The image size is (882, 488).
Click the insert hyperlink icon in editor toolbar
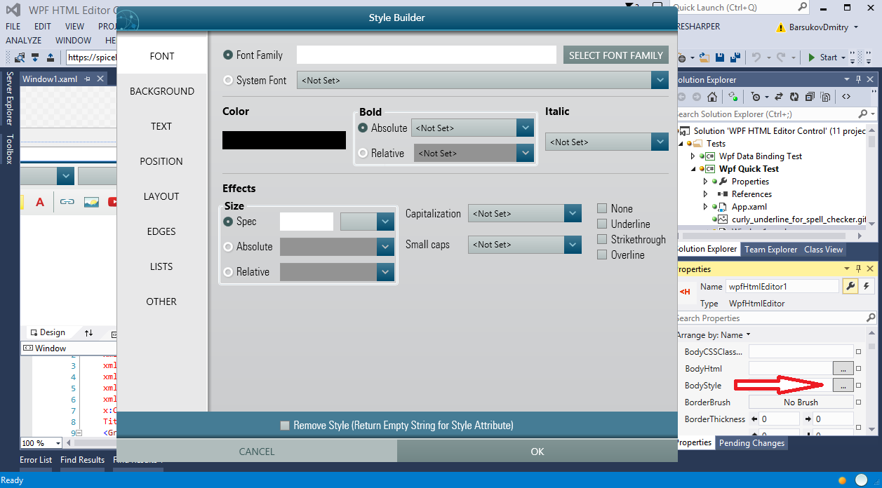(x=67, y=202)
